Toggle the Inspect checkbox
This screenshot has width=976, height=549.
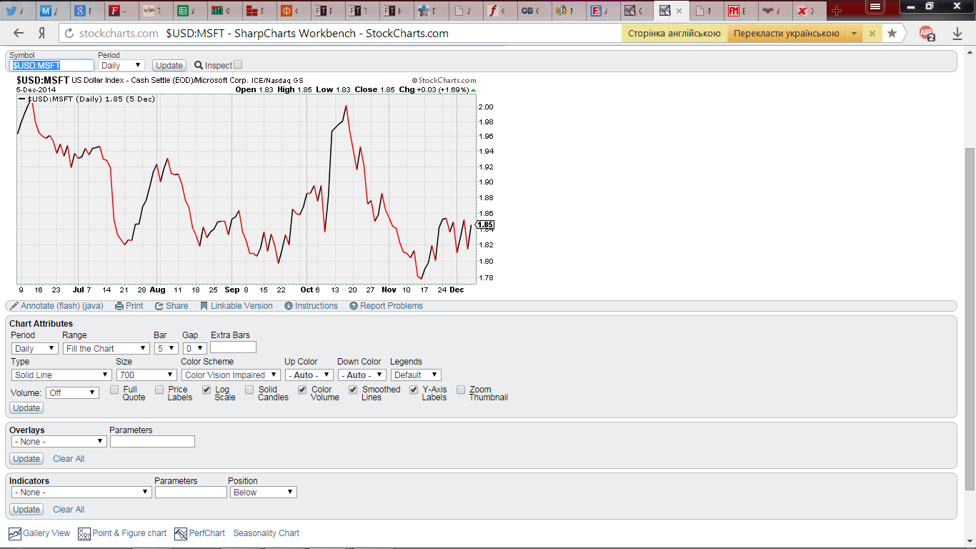238,64
